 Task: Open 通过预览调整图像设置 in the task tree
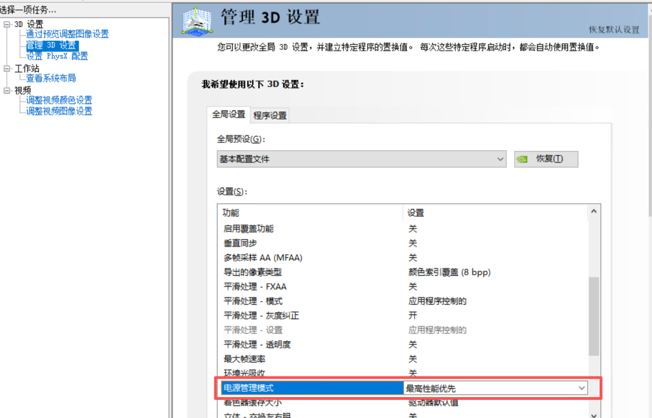point(67,34)
